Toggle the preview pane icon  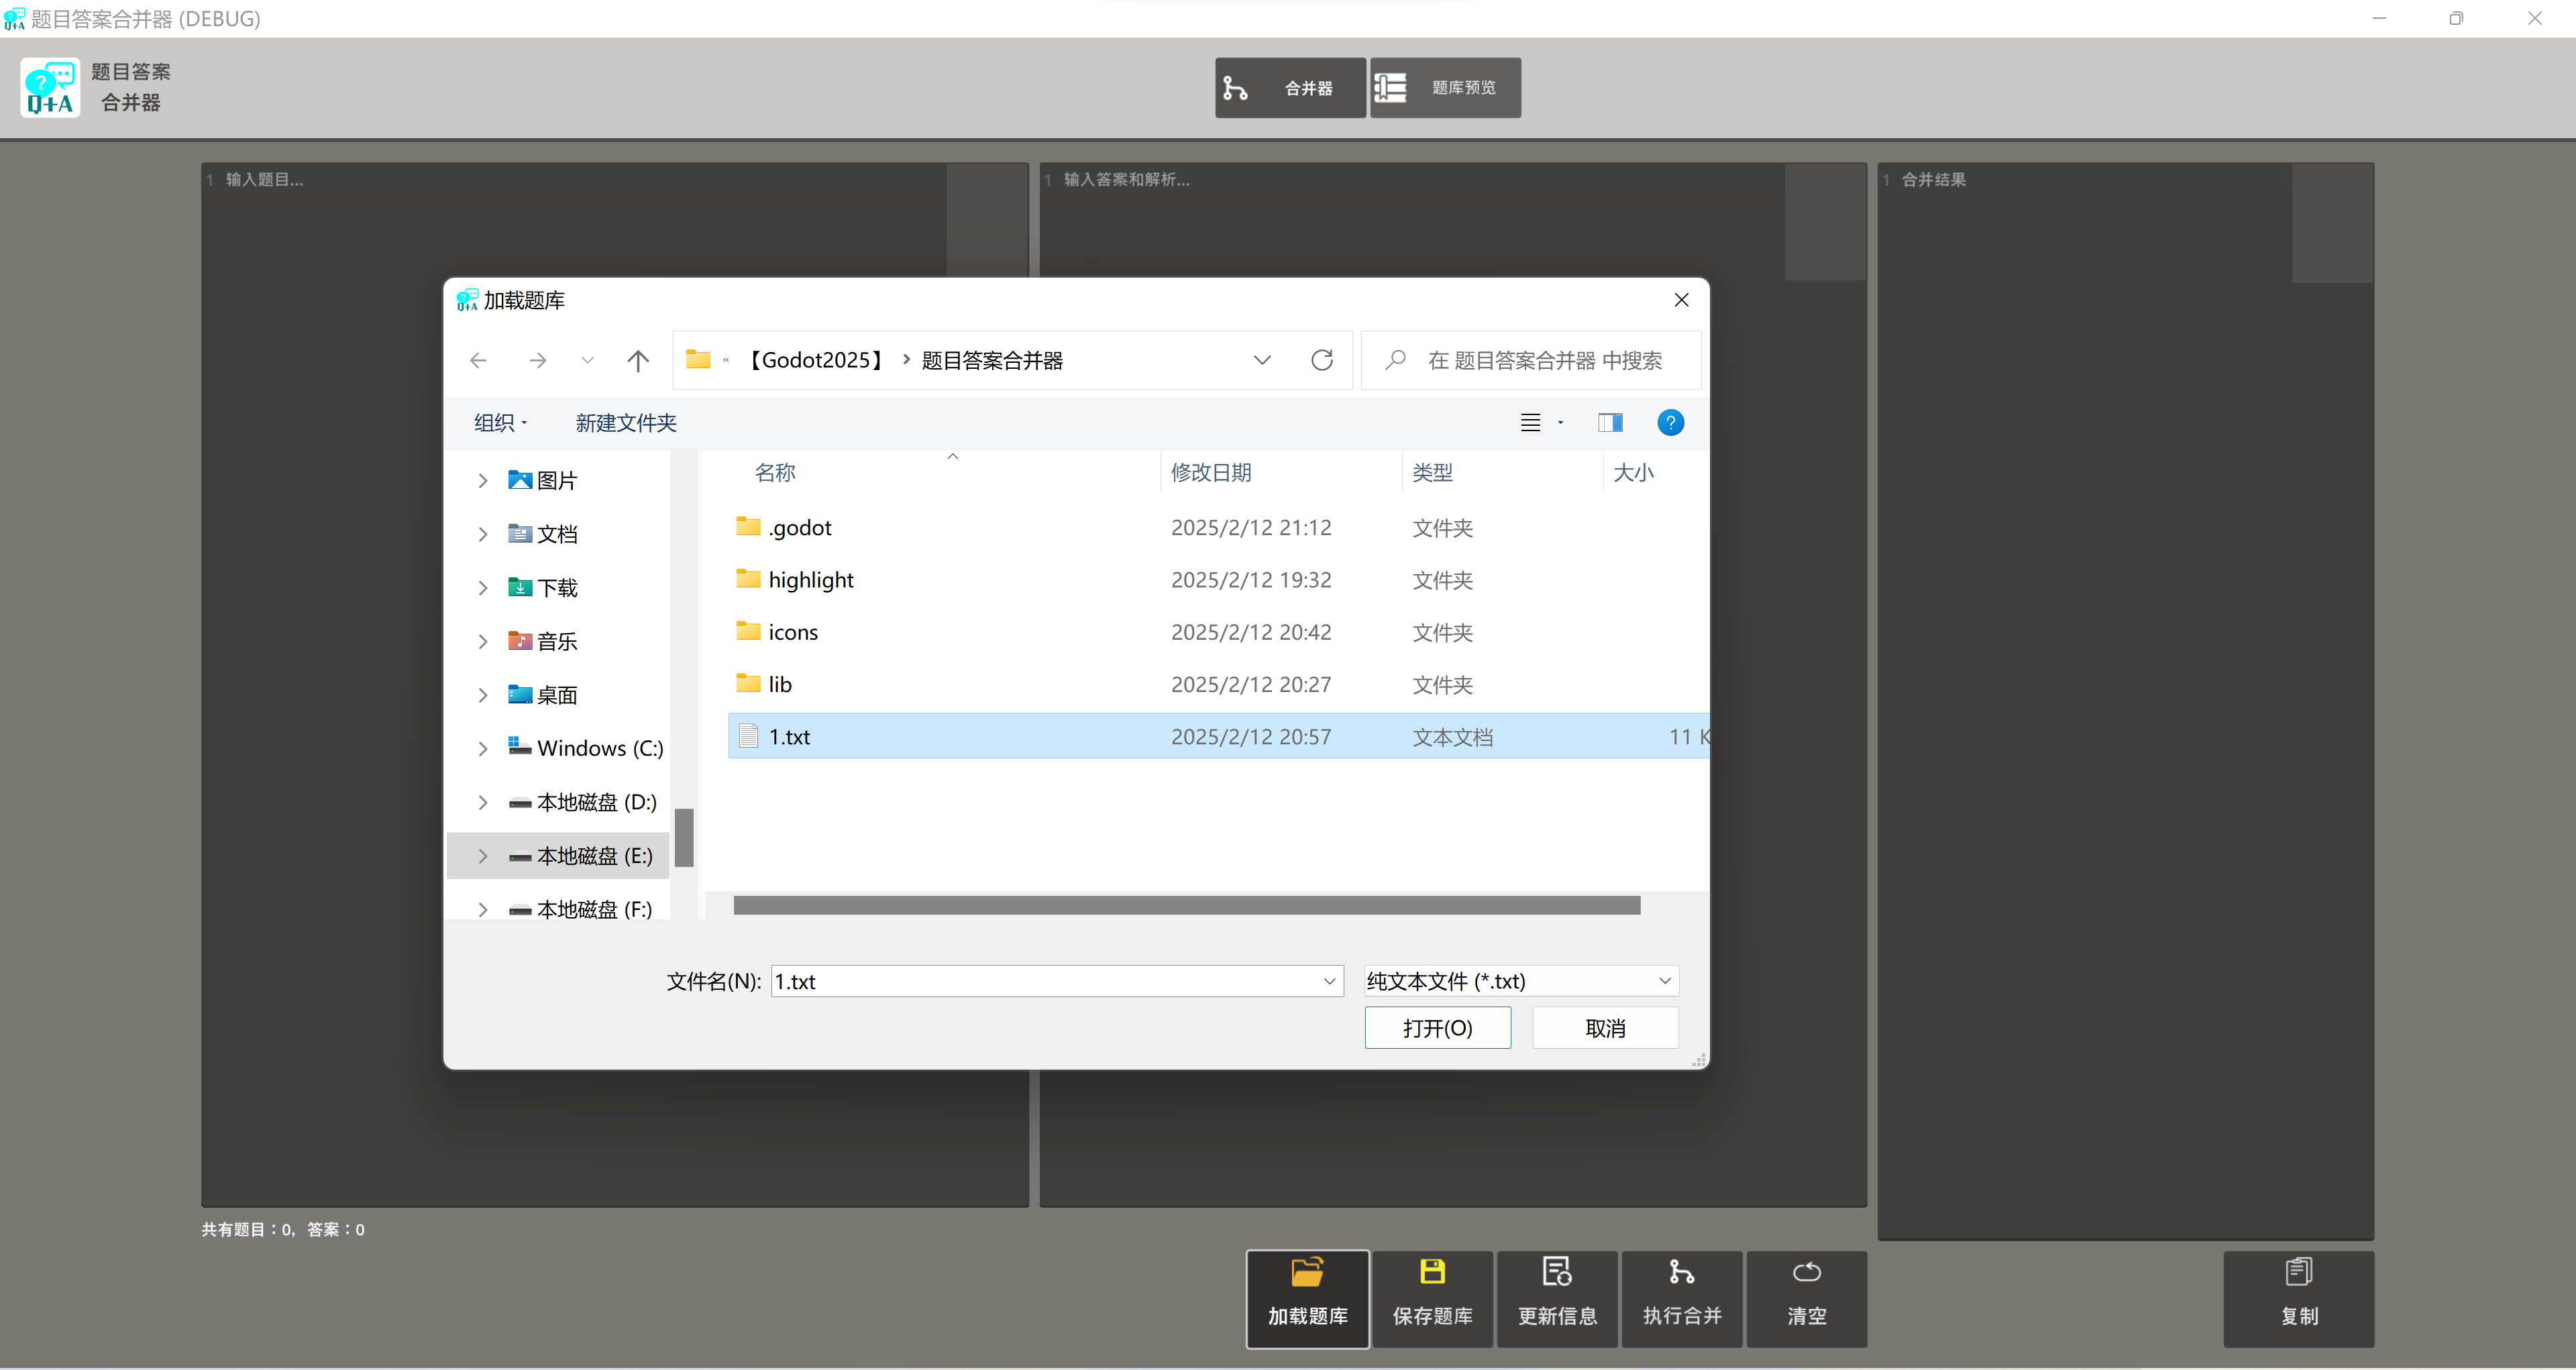click(x=1610, y=422)
